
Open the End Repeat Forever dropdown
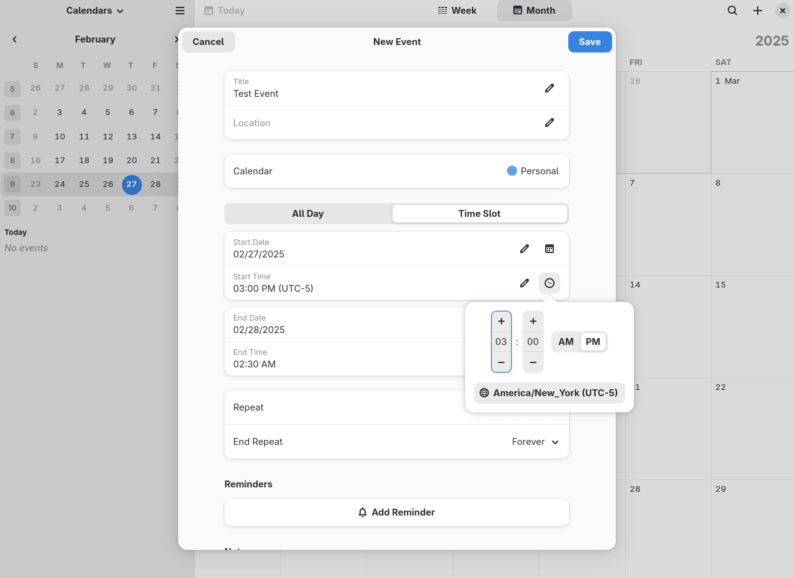(535, 442)
